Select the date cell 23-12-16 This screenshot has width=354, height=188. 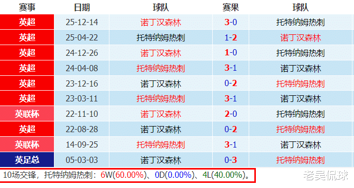82,83
